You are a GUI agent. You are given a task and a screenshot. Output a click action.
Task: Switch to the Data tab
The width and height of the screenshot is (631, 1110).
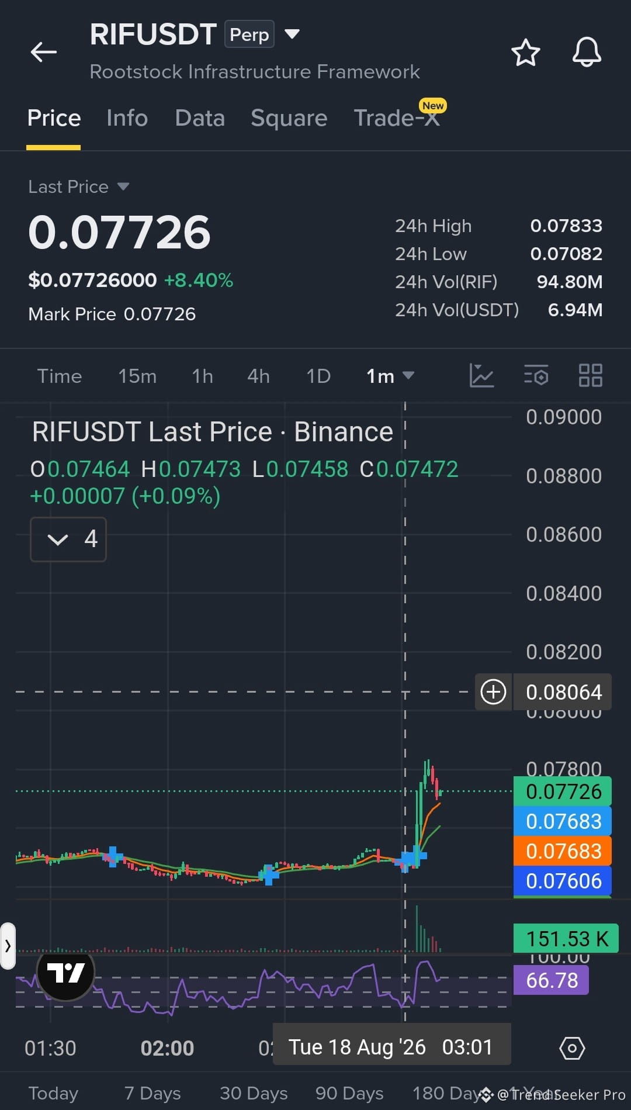[200, 118]
